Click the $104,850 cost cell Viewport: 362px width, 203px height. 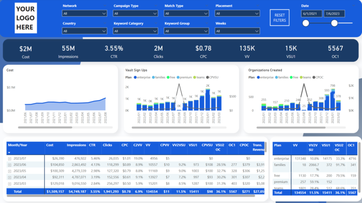point(57,165)
